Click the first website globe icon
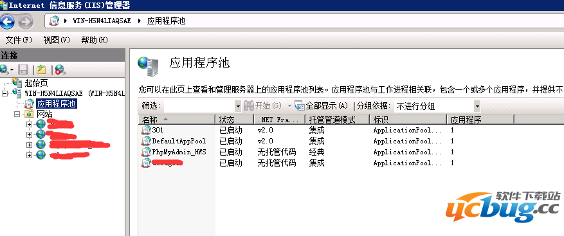 pyautogui.click(x=41, y=124)
